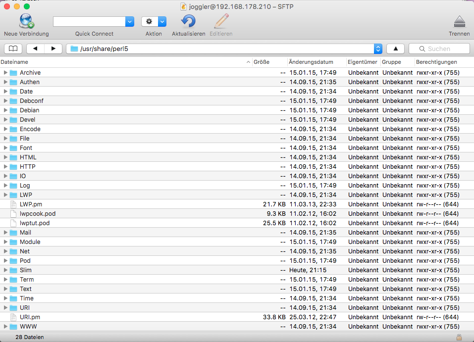Select the HTTP folder row
This screenshot has width=474, height=342.
coord(237,166)
